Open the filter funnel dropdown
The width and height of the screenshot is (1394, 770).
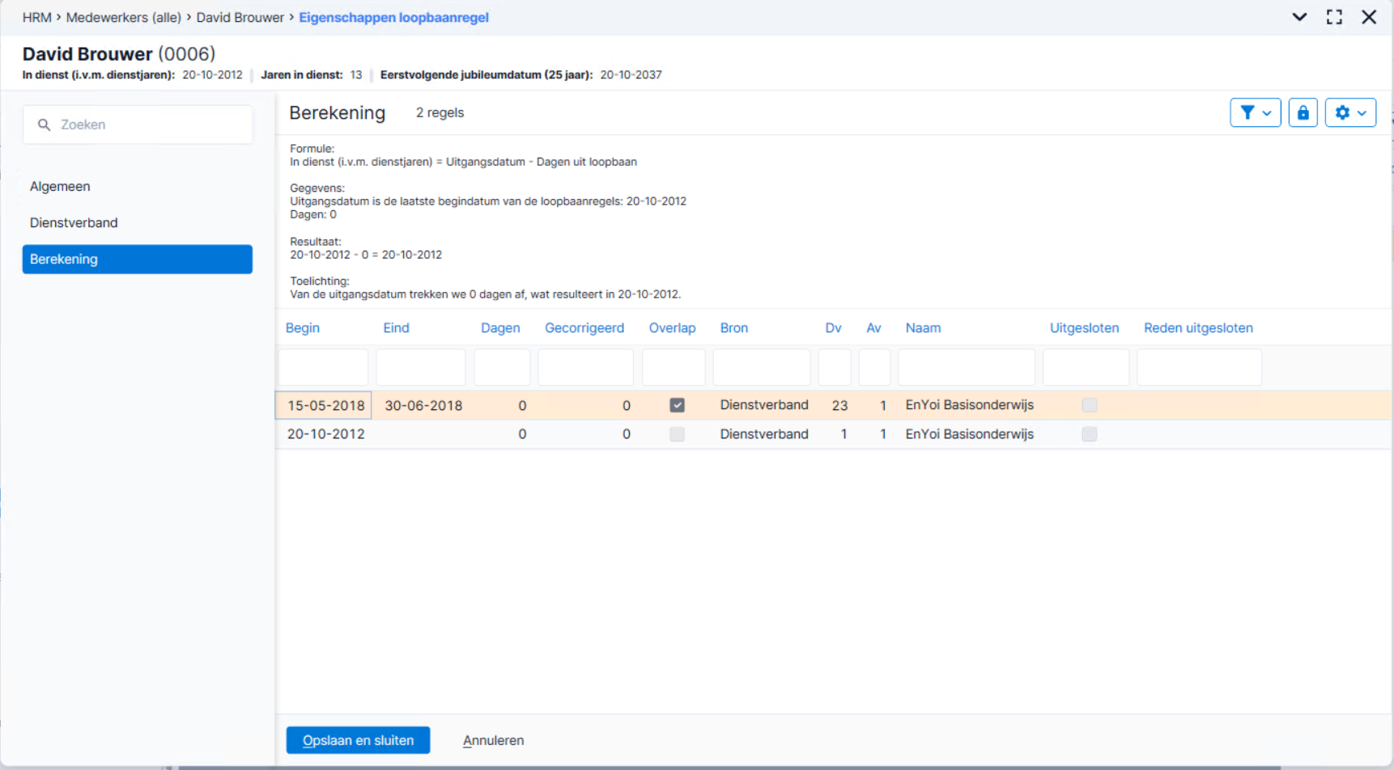(x=1255, y=113)
